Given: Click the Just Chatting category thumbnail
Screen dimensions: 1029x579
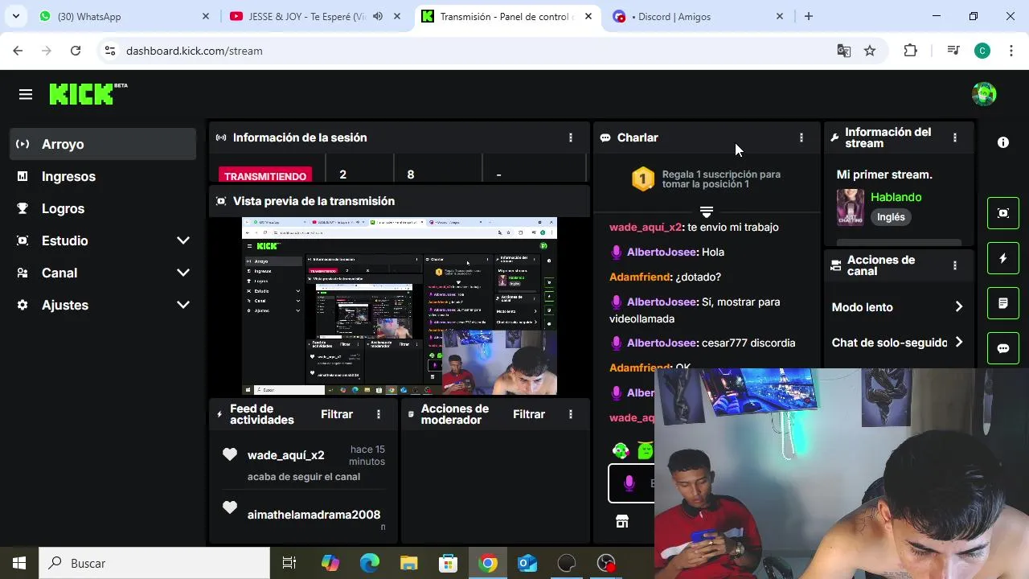Looking at the screenshot, I should tap(851, 207).
